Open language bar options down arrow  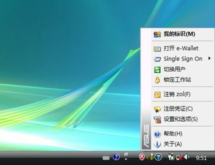point(126,159)
